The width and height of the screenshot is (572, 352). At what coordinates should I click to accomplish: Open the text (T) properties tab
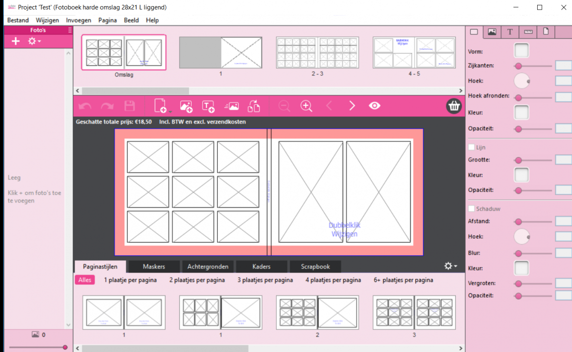tap(510, 32)
